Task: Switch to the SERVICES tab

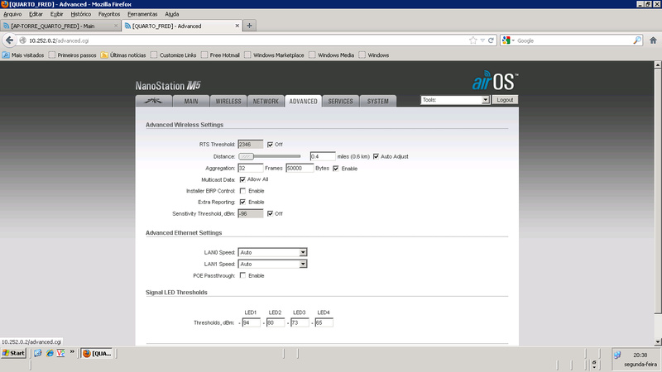Action: click(340, 101)
